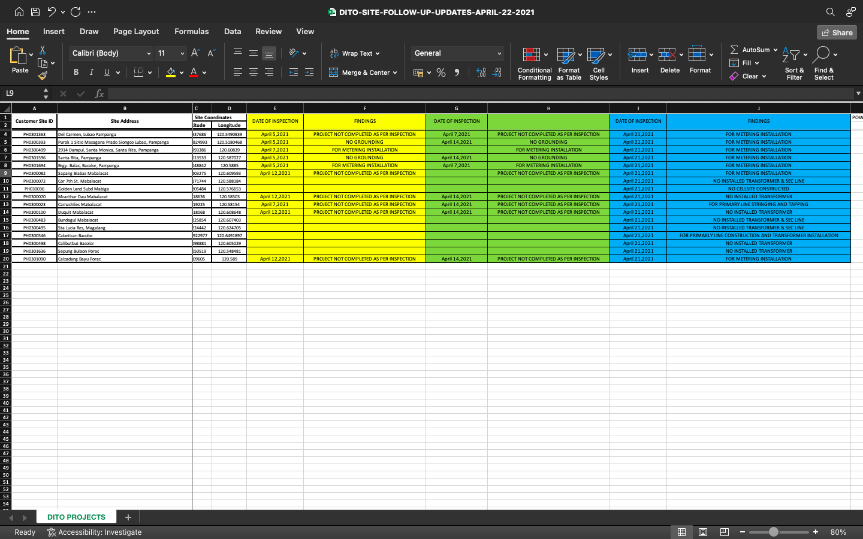This screenshot has height=539, width=863.
Task: Expand Merge & Center dropdown arrow
Action: pos(395,72)
